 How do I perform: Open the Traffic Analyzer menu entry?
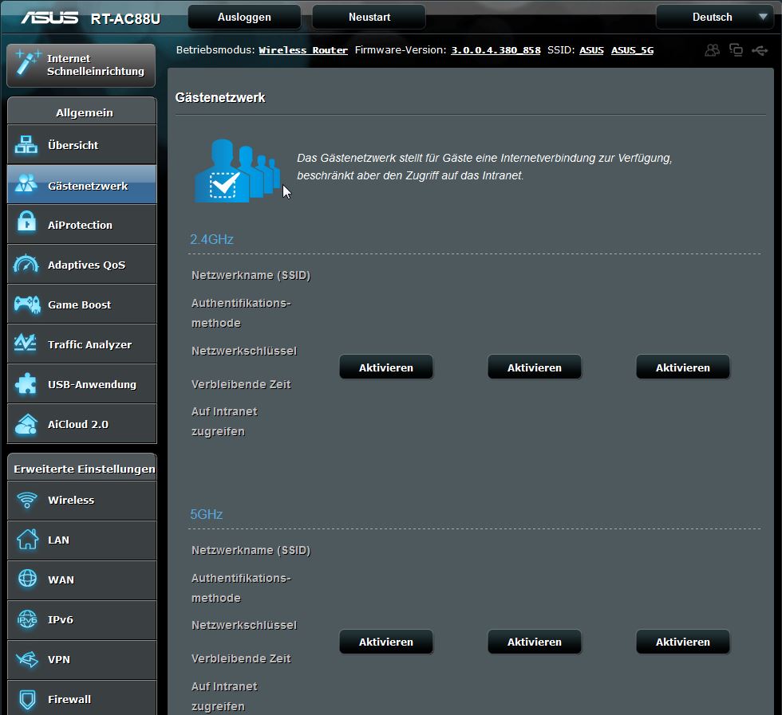81,344
